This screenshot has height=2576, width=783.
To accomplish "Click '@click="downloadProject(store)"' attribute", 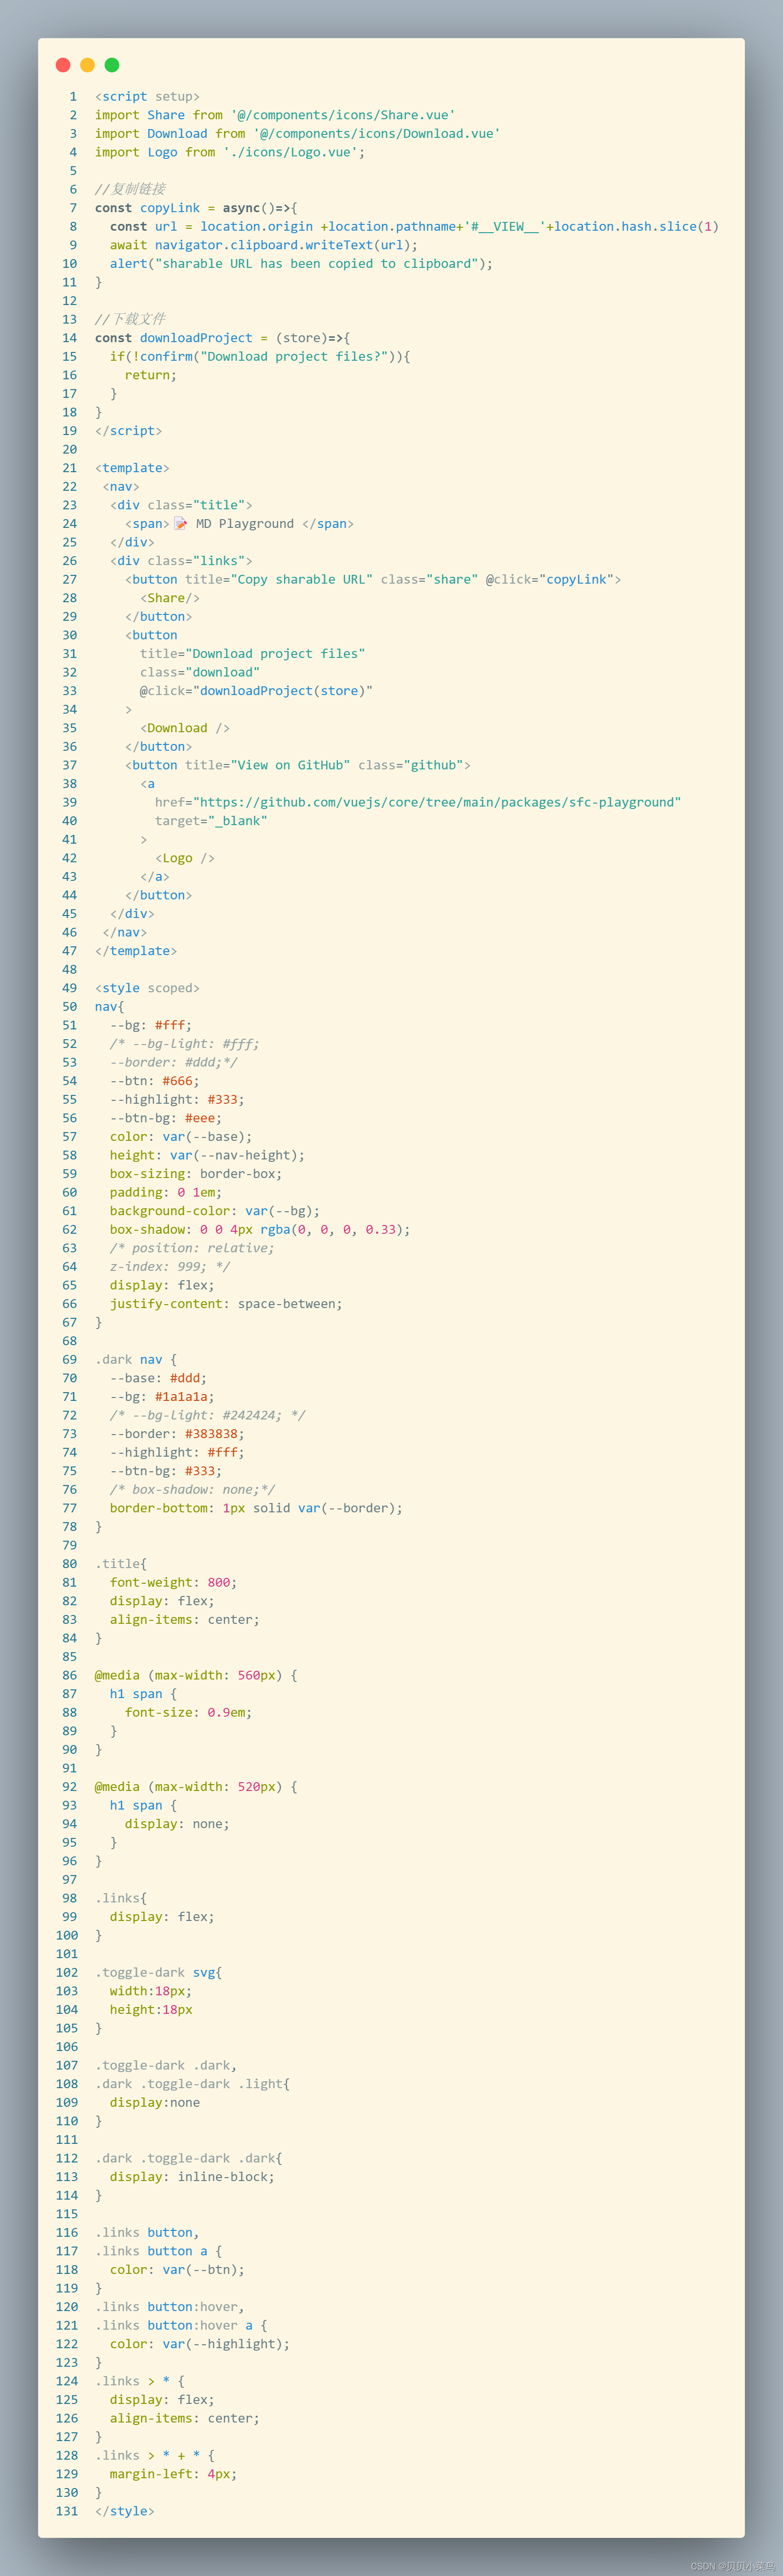I will pyautogui.click(x=256, y=691).
